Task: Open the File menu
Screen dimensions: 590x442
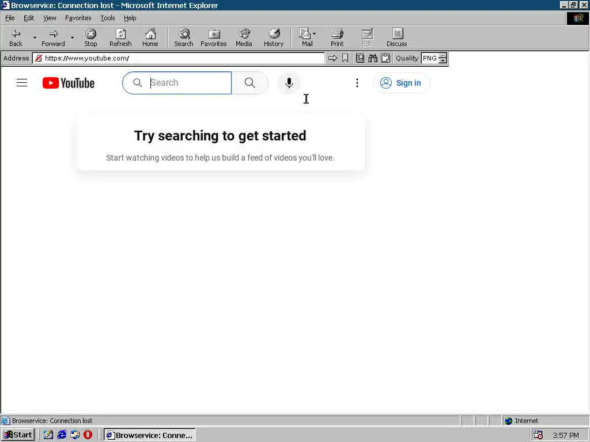Action: [10, 18]
